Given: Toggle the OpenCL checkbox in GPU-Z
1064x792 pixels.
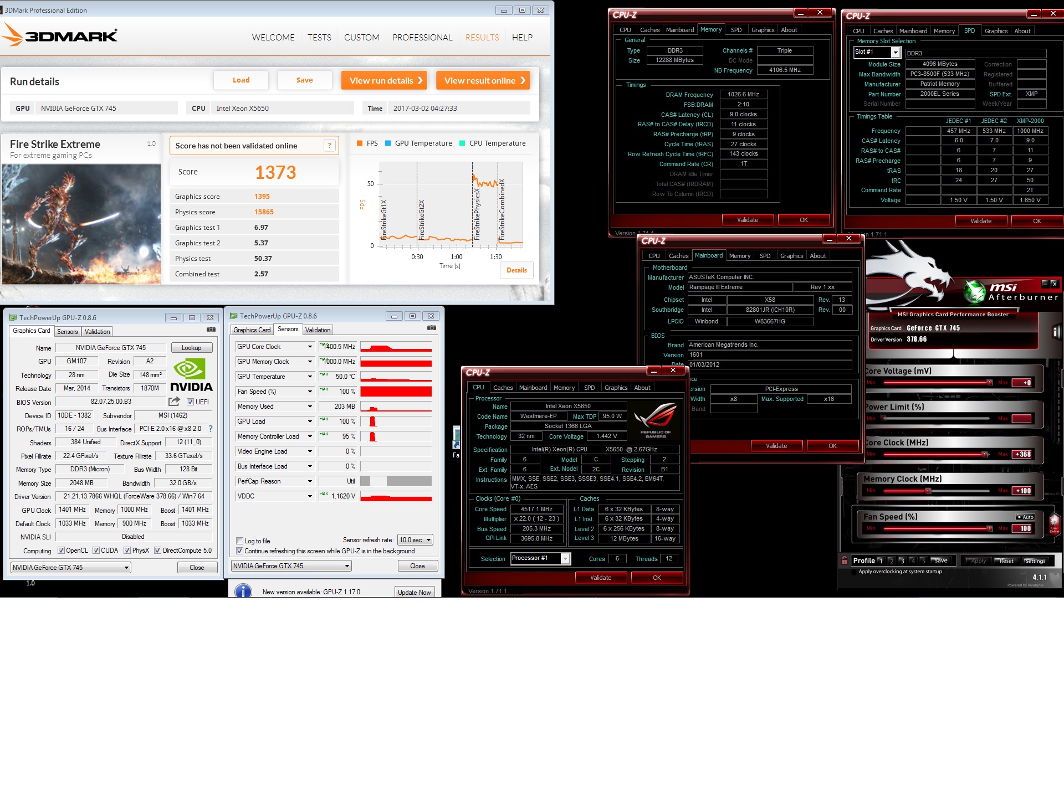Looking at the screenshot, I should [61, 551].
